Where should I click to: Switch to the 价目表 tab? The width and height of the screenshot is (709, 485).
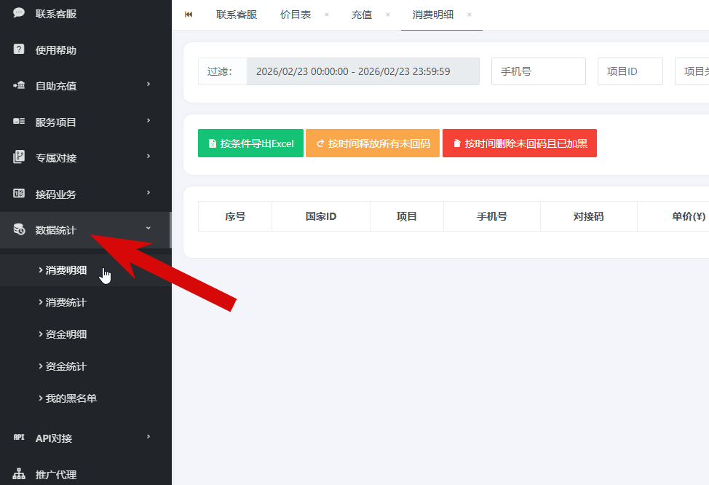coord(296,15)
